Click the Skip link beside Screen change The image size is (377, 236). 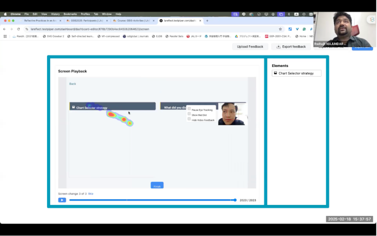90,194
